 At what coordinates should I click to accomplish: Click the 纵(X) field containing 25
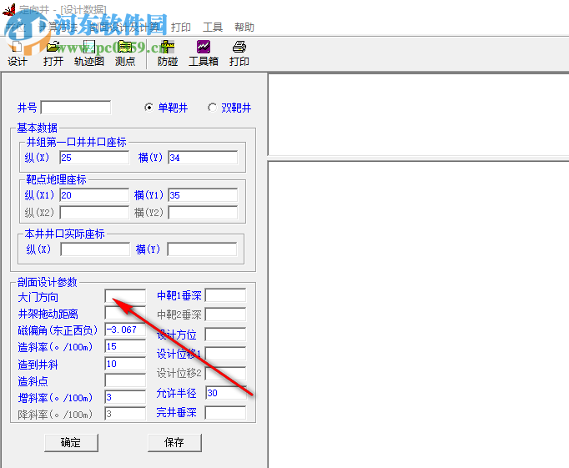click(94, 158)
